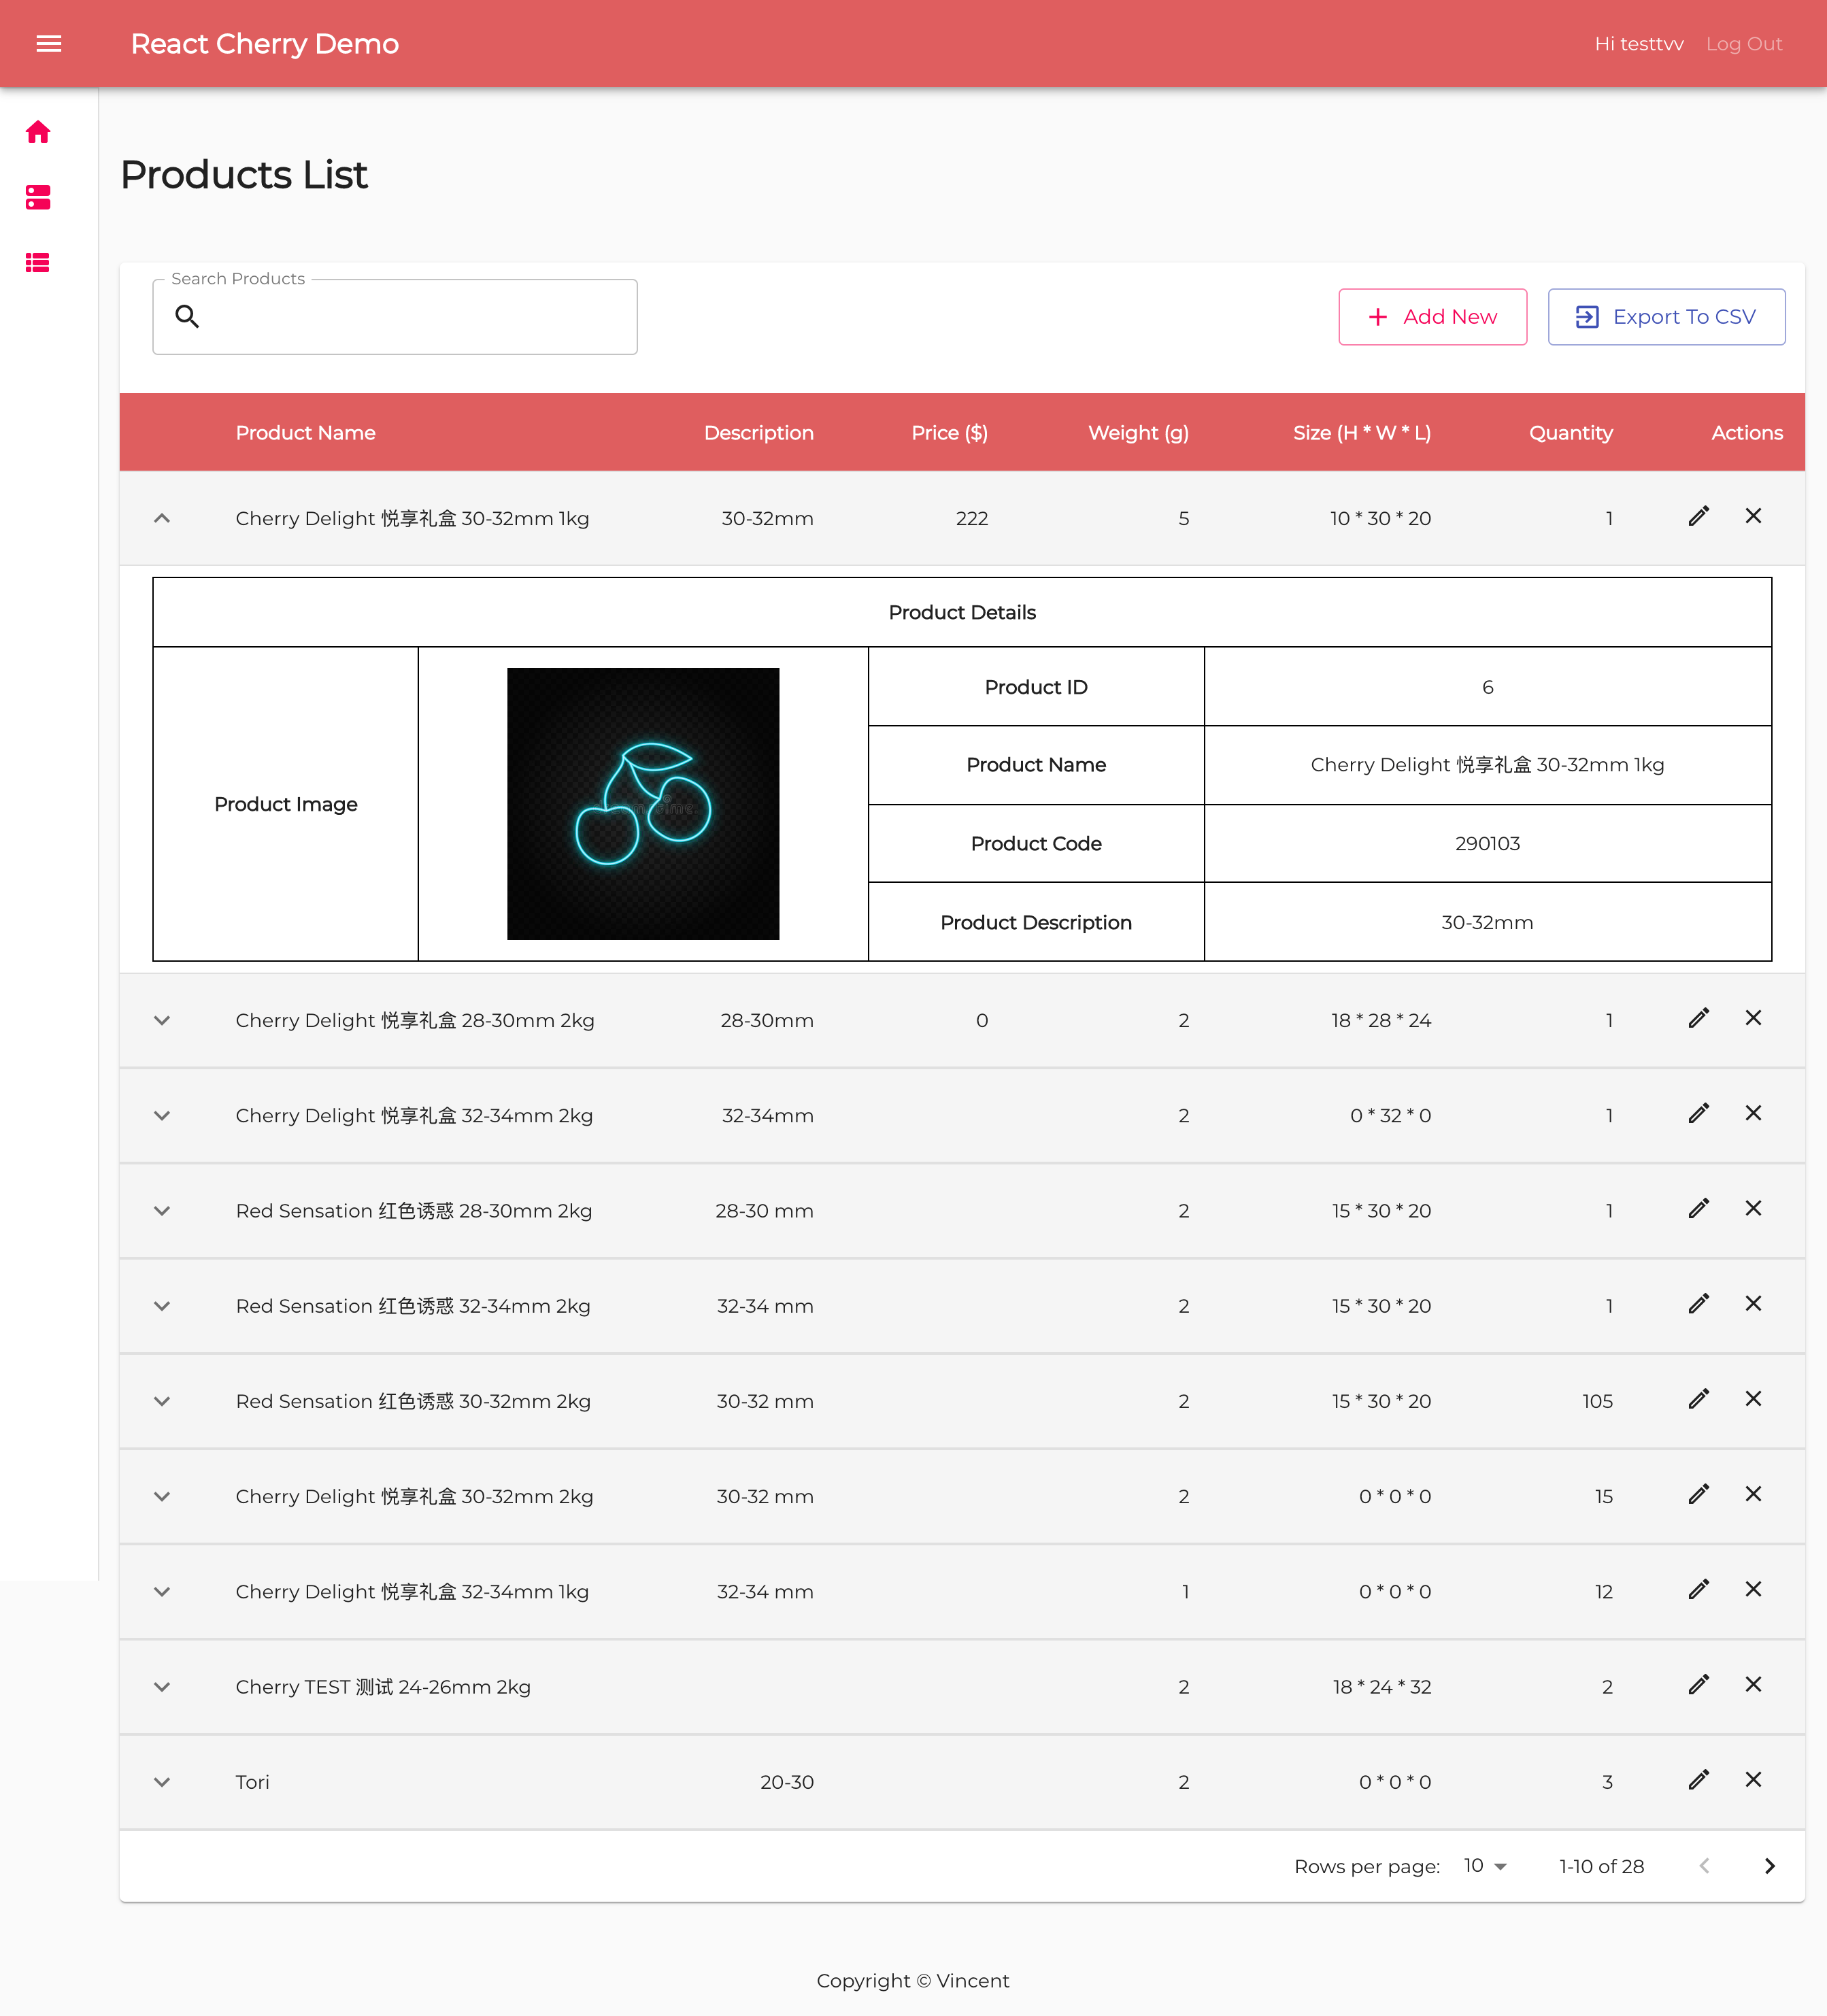Click the neon cherry product image
Viewport: 1827px width, 2016px height.
tap(643, 804)
